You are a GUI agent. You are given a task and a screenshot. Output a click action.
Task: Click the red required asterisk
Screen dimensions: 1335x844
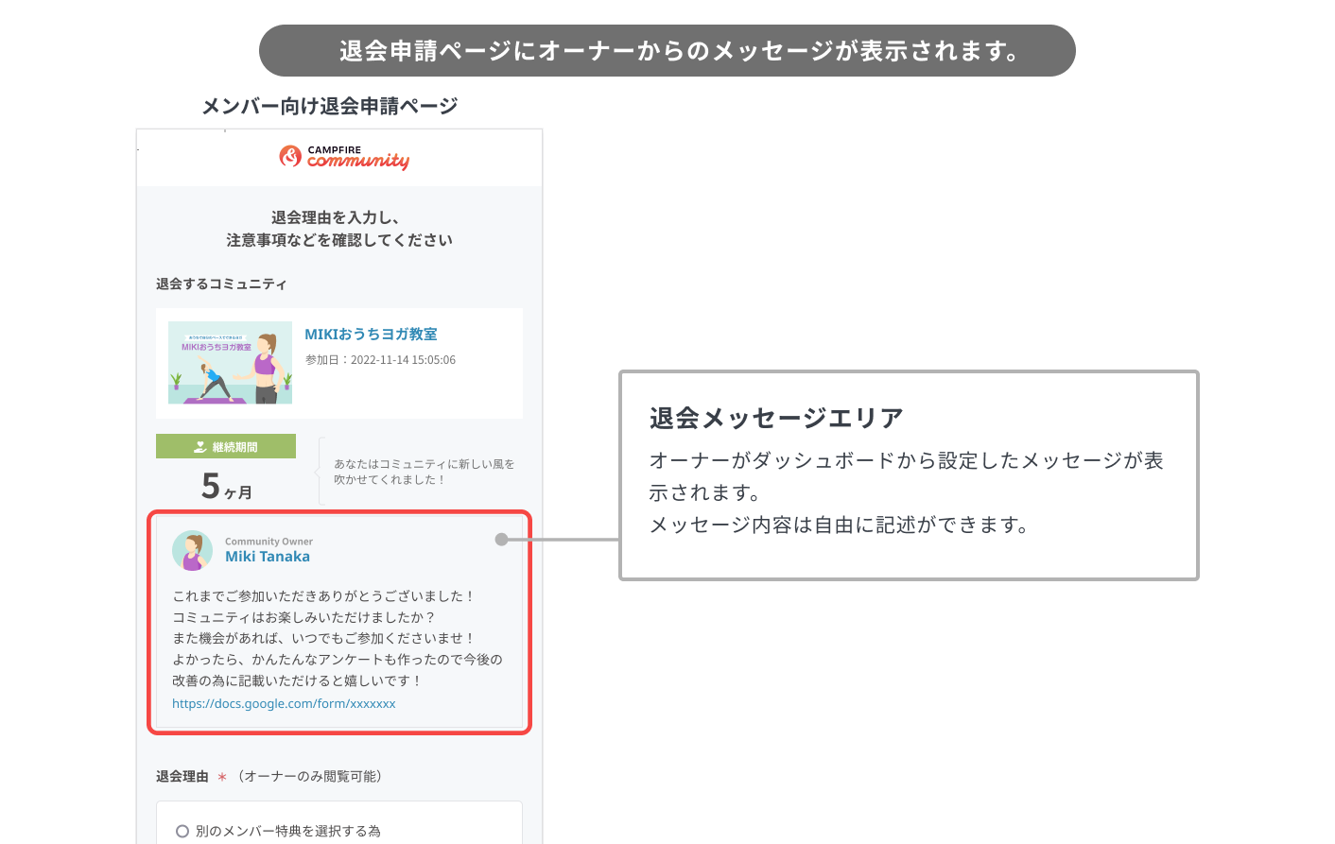tap(222, 777)
